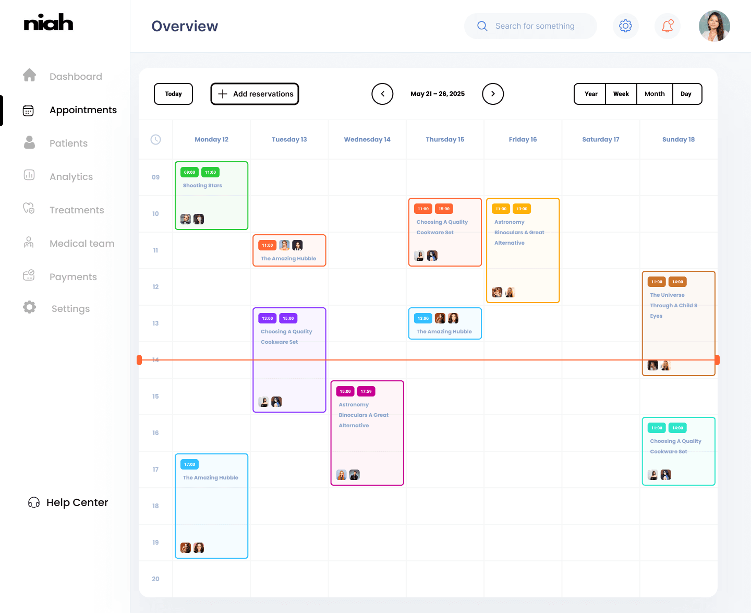
Task: Click the Appointments calendar icon in sidebar
Action: pos(29,110)
